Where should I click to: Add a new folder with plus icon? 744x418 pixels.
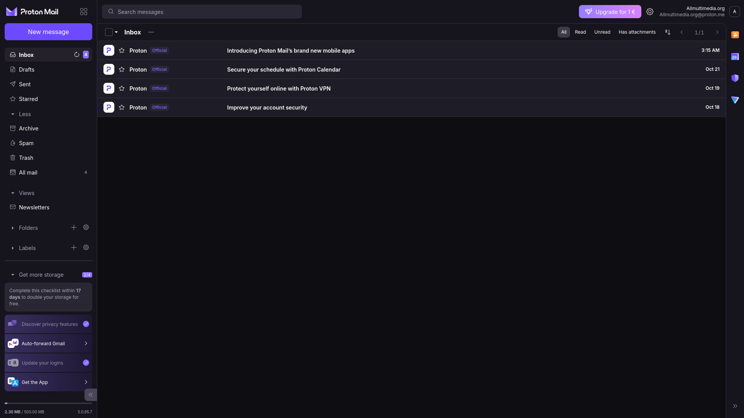point(74,228)
